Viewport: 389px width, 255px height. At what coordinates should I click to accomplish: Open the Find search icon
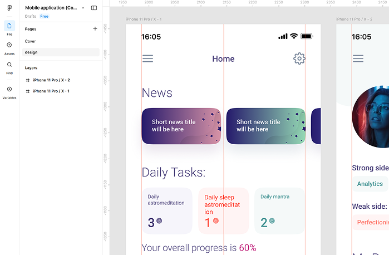(9, 65)
